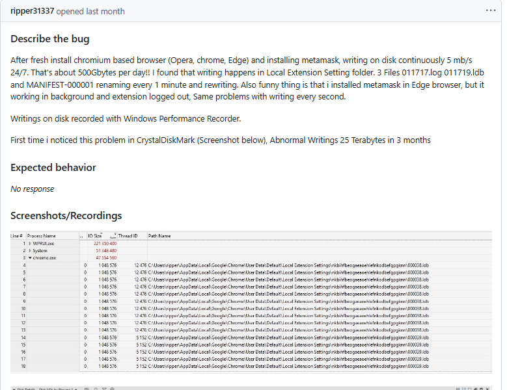Click the 'Expected behavior' heading
Viewport: 507px width, 390px height.
(x=53, y=168)
